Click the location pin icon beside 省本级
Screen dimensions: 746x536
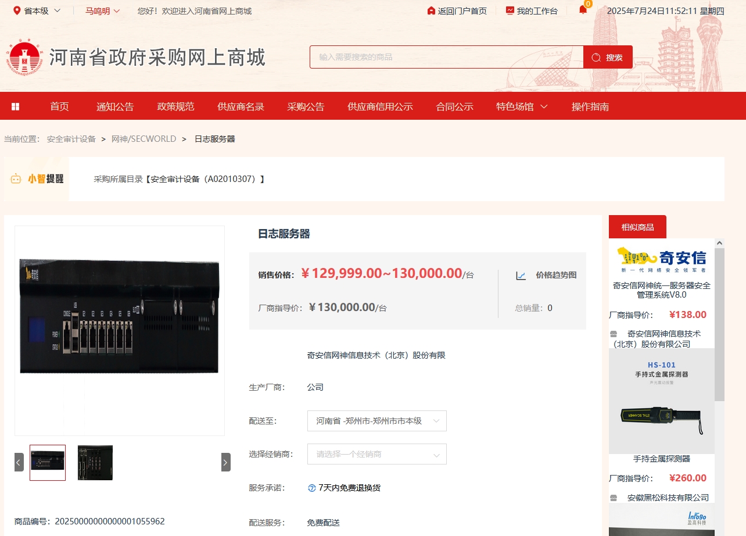click(16, 11)
